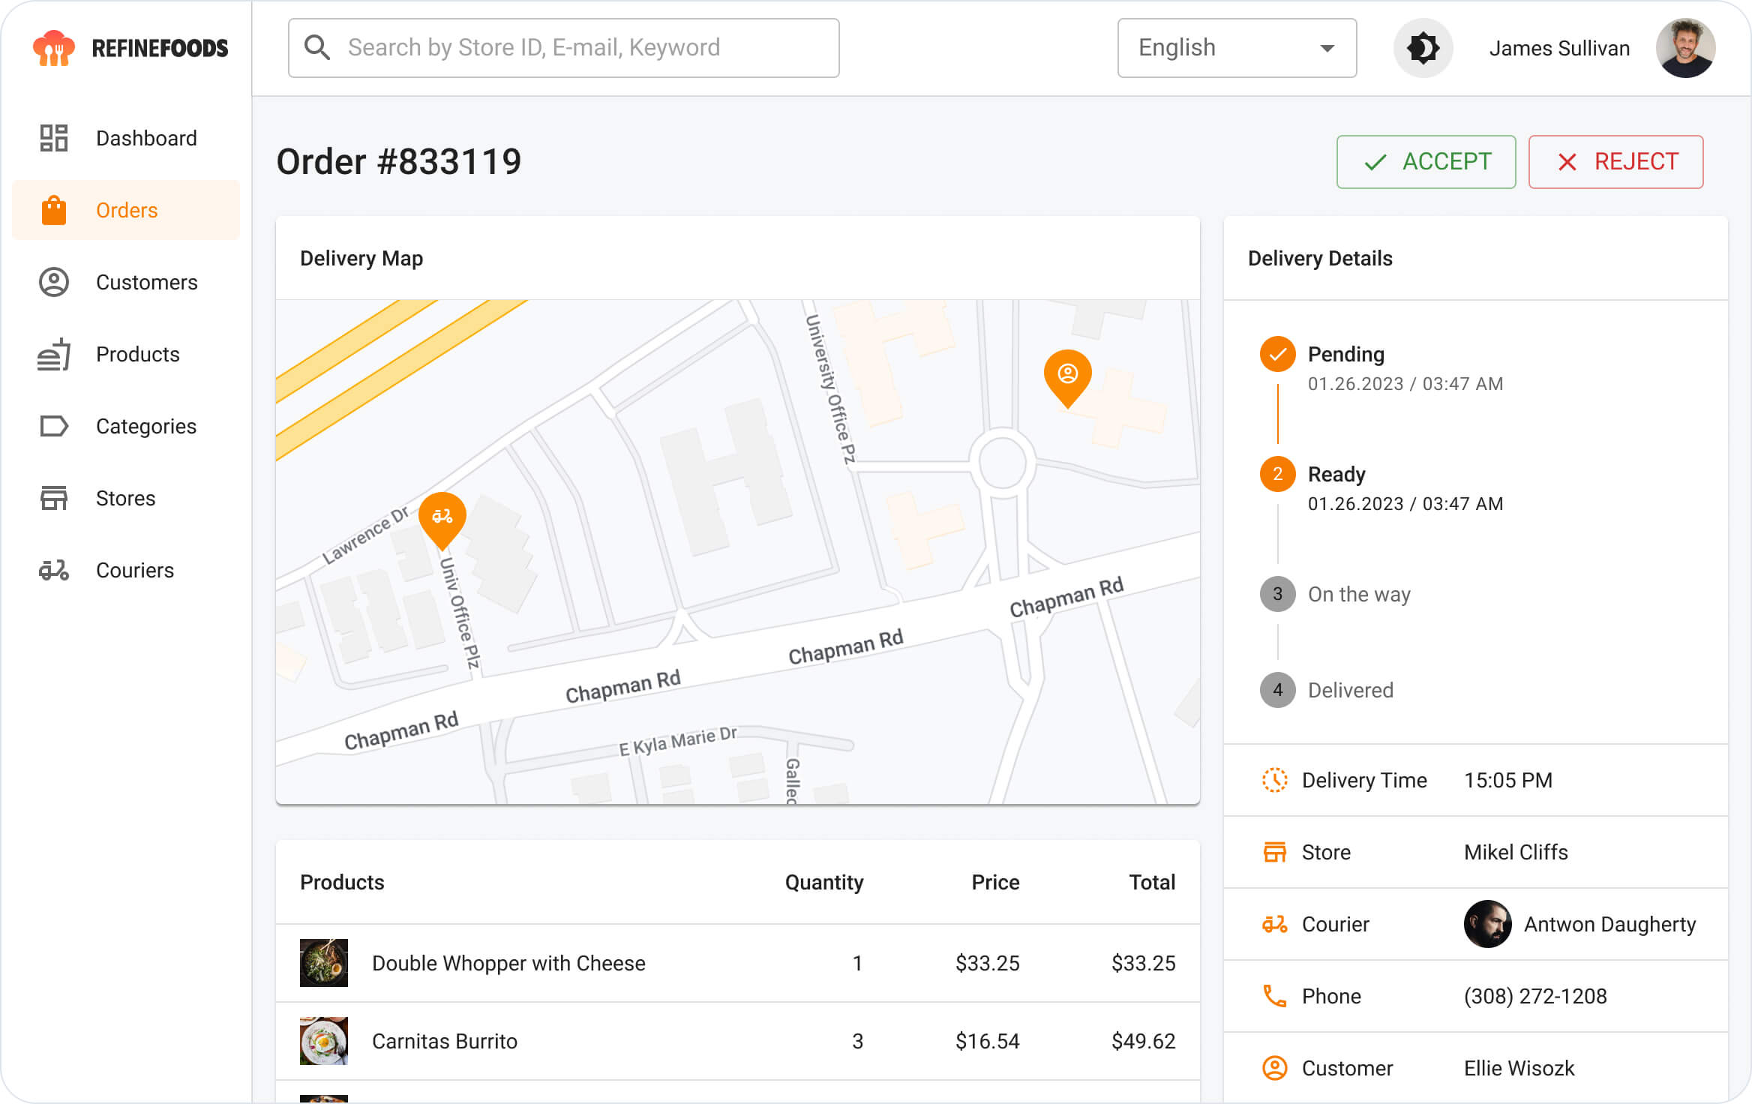Image resolution: width=1752 pixels, height=1104 pixels.
Task: Select the Couriers scooter icon
Action: [53, 570]
